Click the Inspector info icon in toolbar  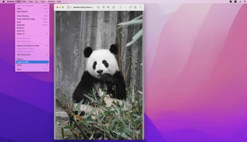pos(98,7)
